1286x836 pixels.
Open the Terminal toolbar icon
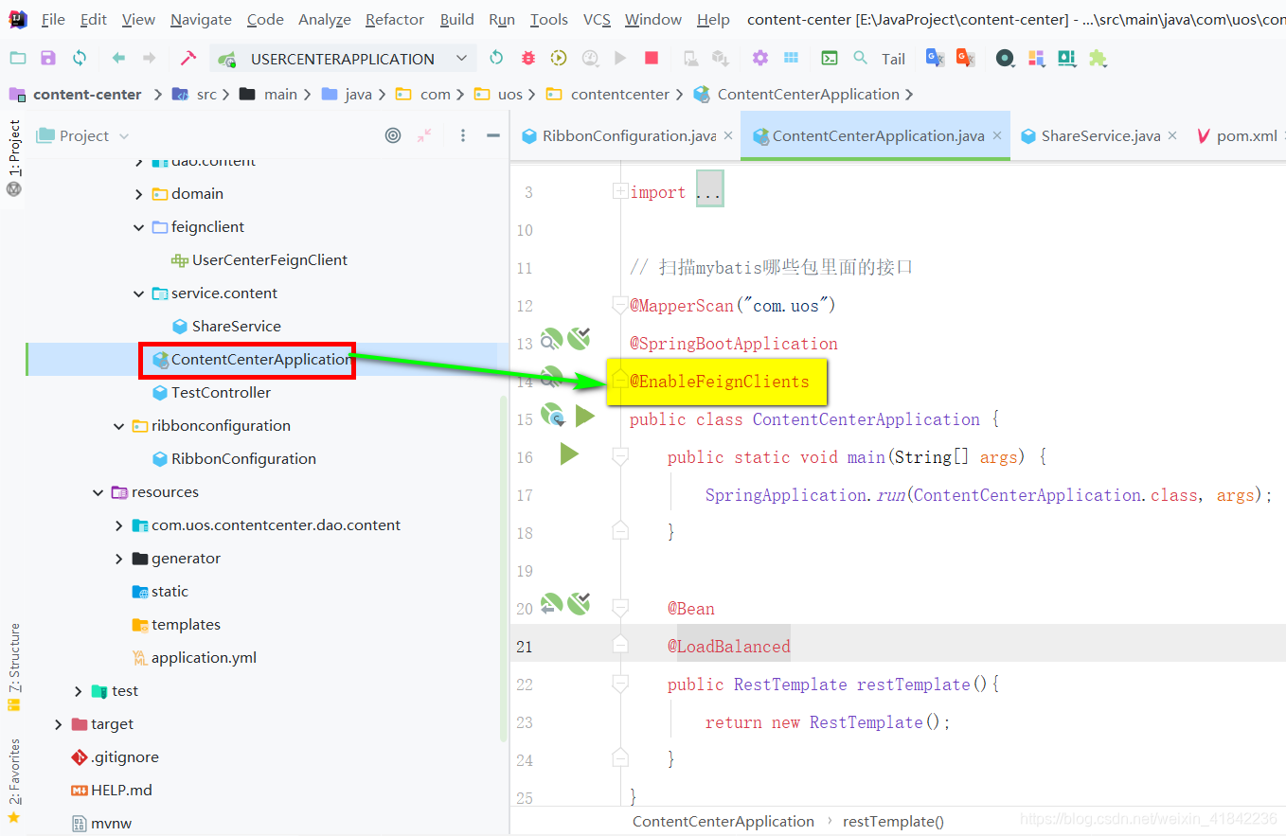830,59
